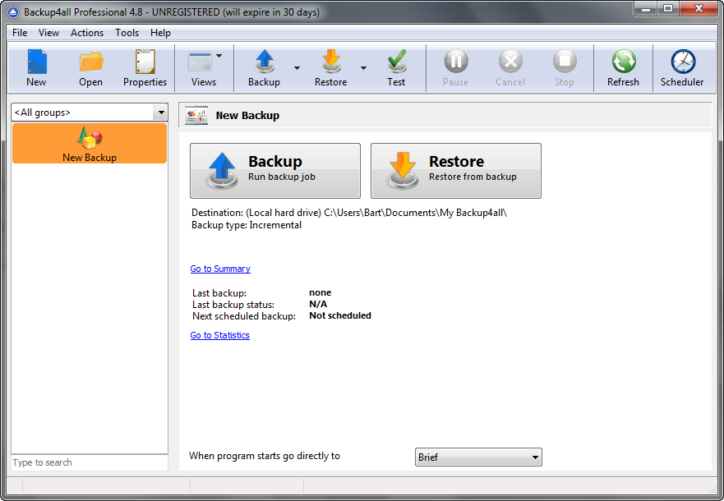
Task: Click the Destination path text
Action: pos(349,213)
